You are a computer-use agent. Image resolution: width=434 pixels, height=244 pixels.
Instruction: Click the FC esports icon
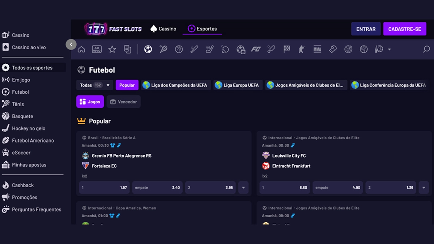(x=256, y=50)
